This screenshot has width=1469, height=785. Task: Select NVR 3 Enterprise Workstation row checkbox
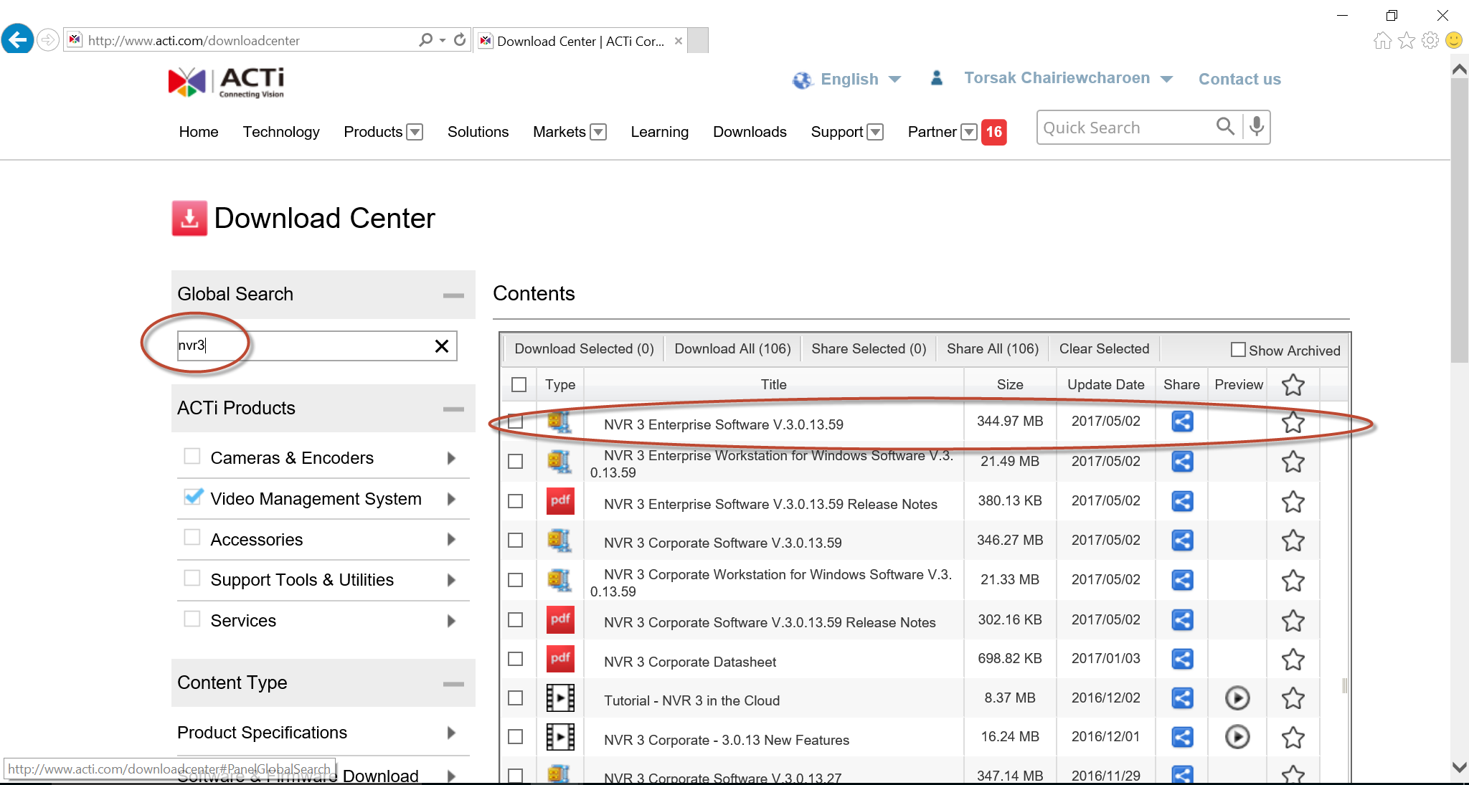(516, 461)
